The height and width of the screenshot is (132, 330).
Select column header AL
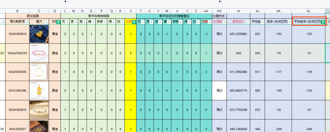[x=308, y=11]
